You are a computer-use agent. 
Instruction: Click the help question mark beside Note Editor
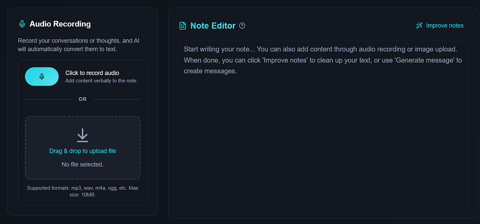click(x=242, y=26)
